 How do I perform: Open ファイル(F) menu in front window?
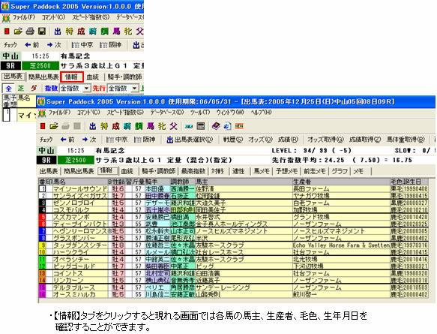(x=59, y=113)
